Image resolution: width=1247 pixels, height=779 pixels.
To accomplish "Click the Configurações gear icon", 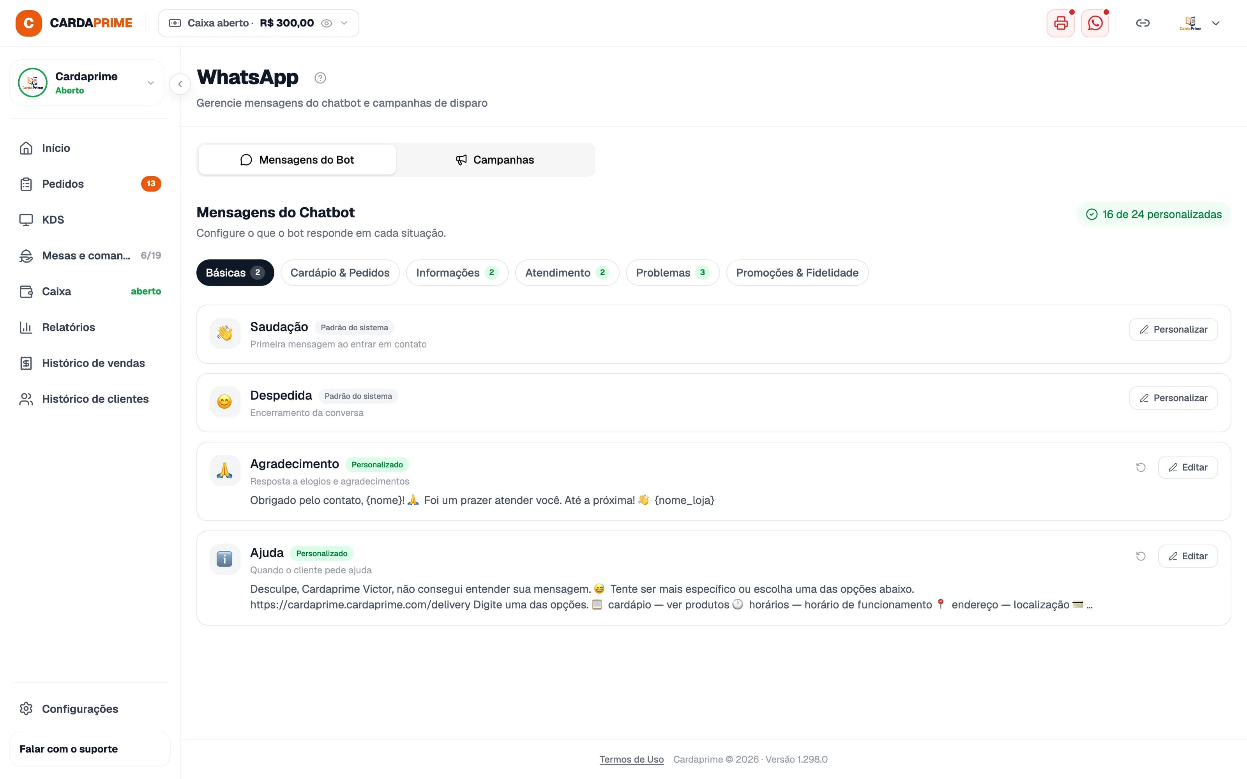I will (26, 709).
